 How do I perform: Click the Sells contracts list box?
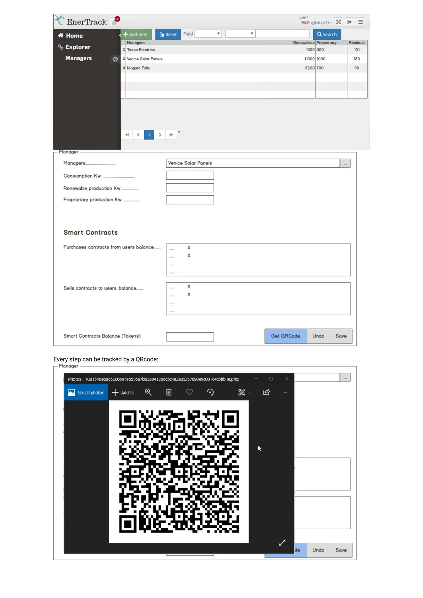click(258, 298)
